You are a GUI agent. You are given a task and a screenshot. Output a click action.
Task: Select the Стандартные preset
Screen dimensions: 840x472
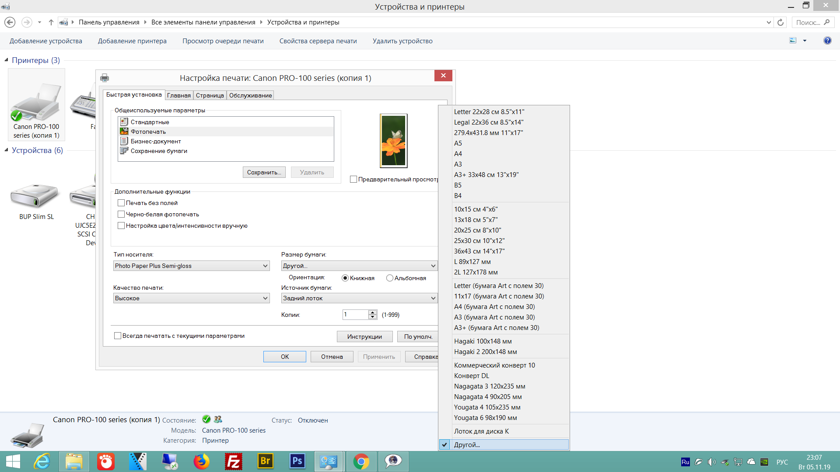pos(226,122)
